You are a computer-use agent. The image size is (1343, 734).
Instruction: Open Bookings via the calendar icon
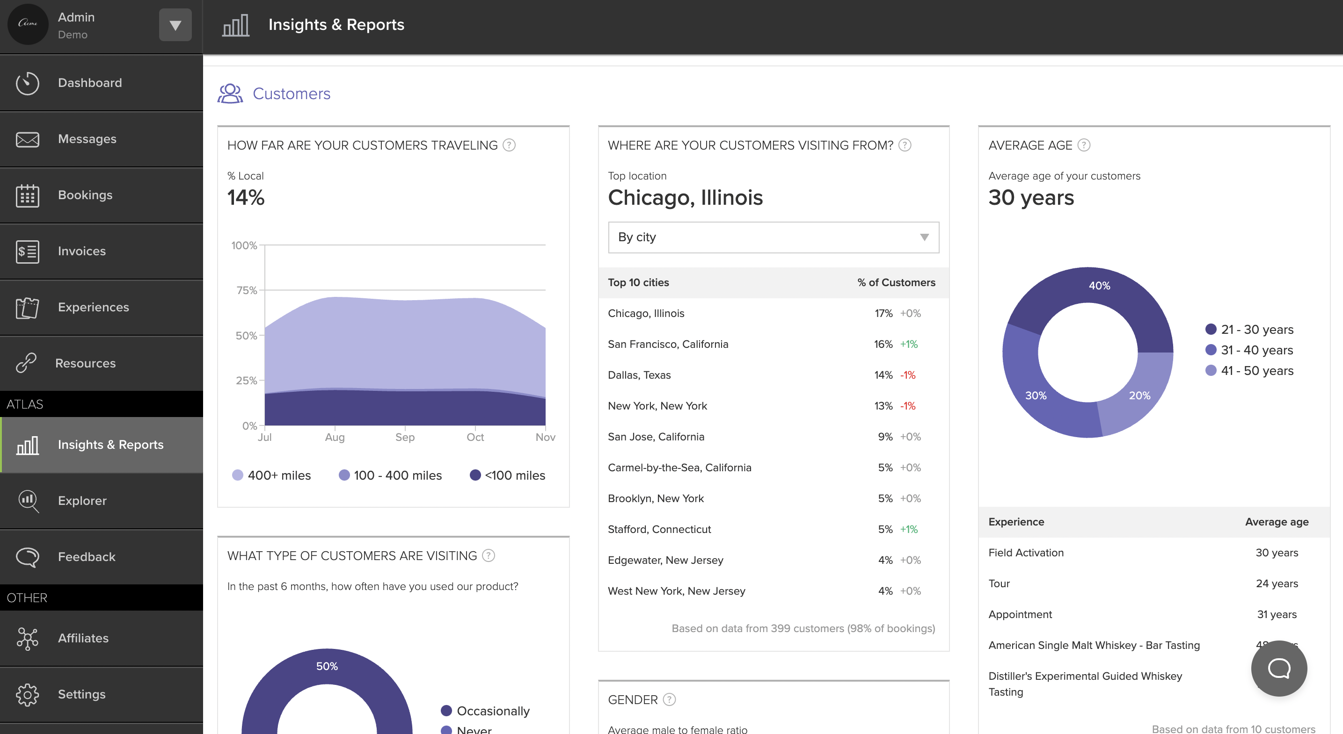pos(28,195)
